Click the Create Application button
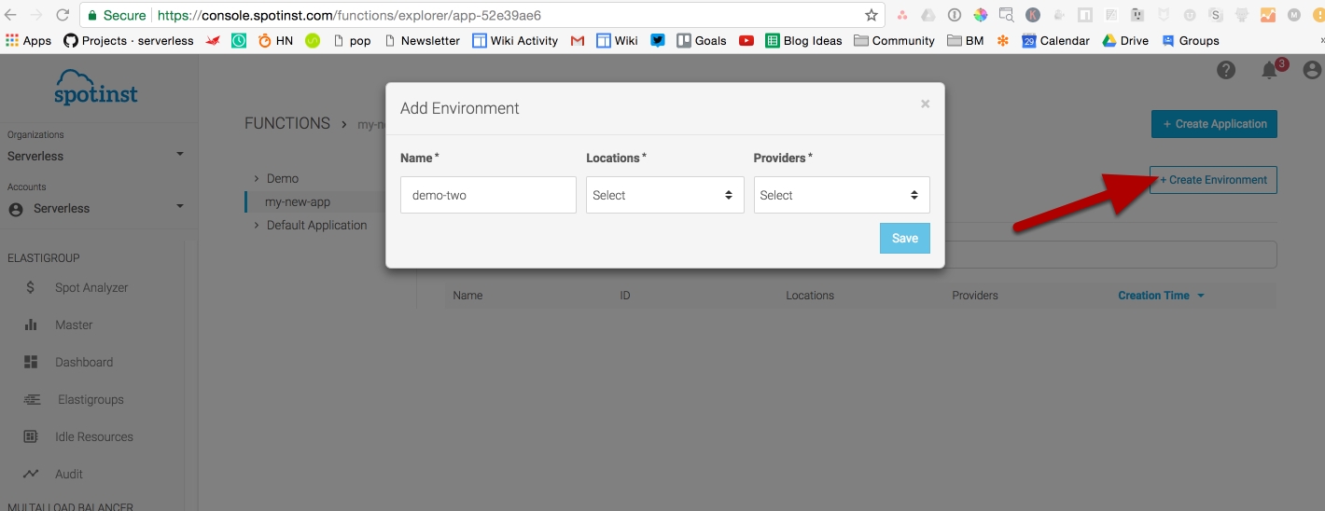Viewport: 1325px width, 511px height. [x=1213, y=124]
